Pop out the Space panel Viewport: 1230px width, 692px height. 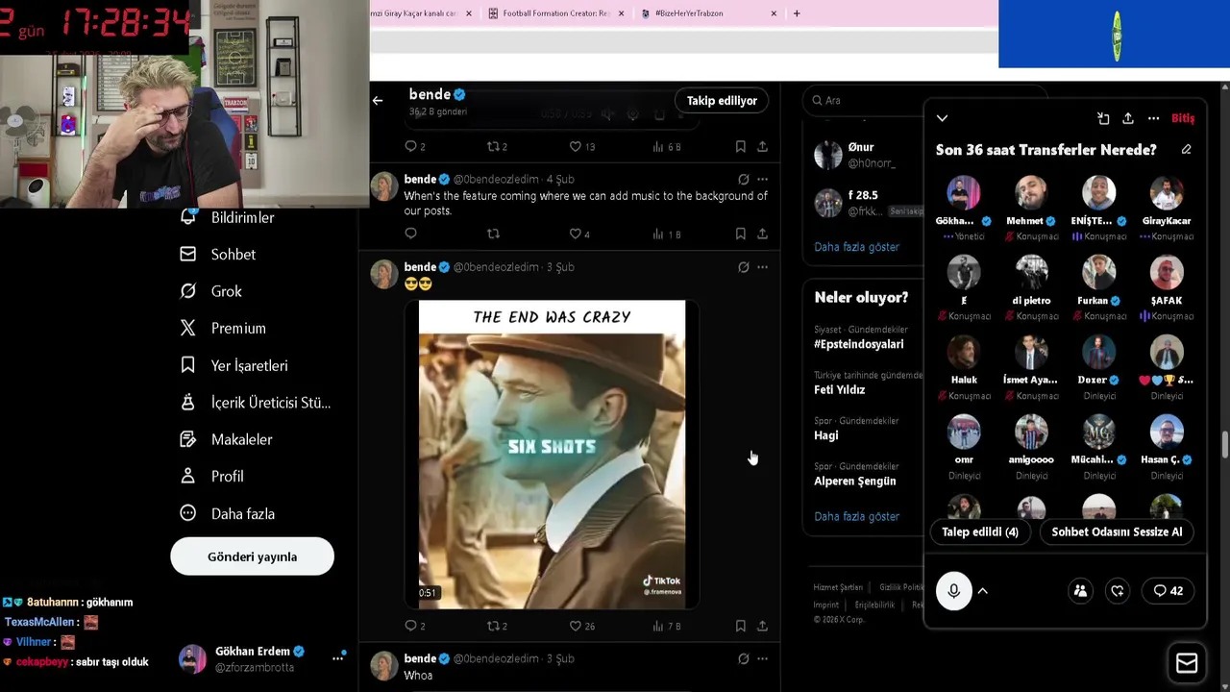point(1103,118)
